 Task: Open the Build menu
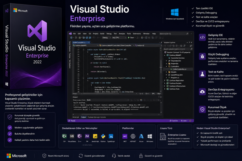pos(102,34)
